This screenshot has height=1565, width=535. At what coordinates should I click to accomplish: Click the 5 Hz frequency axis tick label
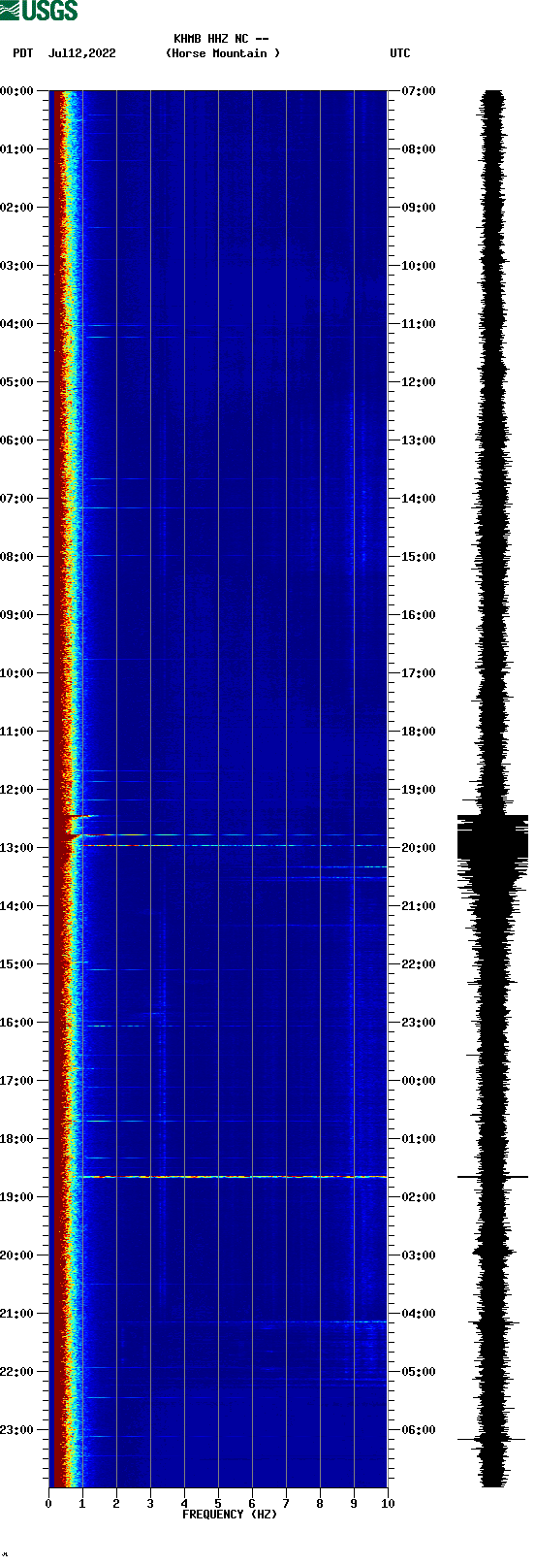218,1504
